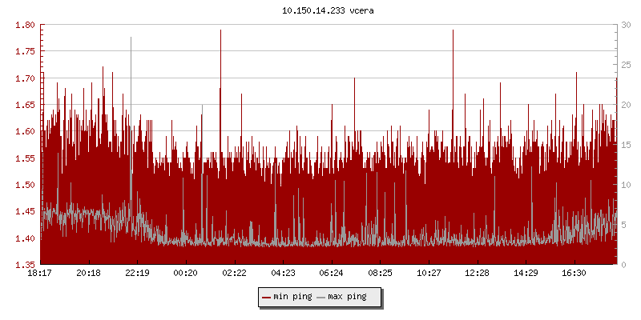The image size is (641, 320).
Task: Click the 06:24 time axis label
Action: tap(332, 273)
